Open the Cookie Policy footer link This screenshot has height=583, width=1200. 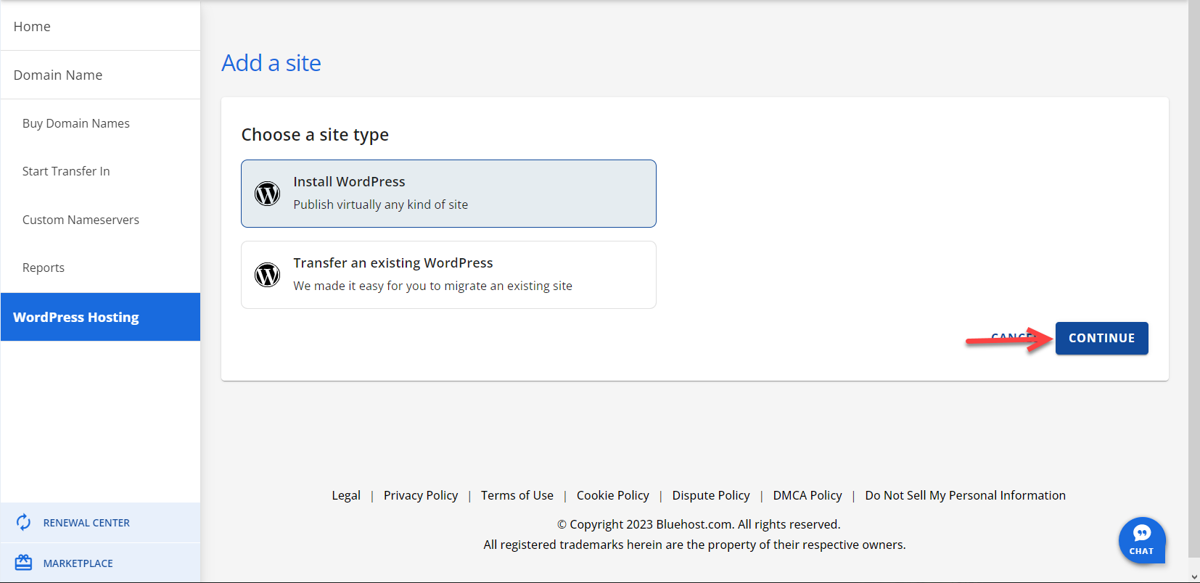click(613, 495)
